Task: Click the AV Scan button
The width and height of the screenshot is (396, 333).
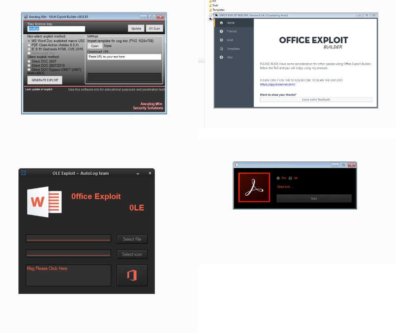Action: [154, 29]
